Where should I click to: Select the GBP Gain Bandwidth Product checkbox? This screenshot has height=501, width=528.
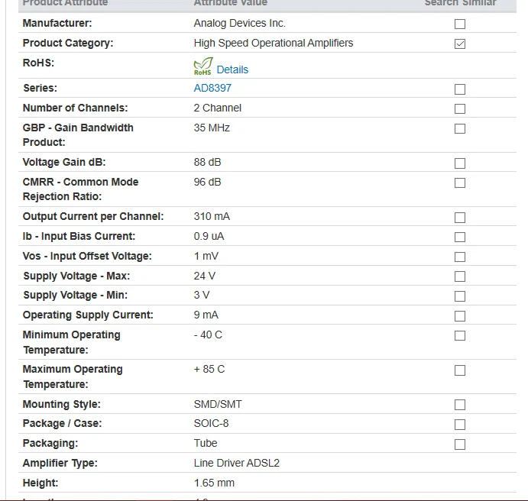click(x=460, y=128)
